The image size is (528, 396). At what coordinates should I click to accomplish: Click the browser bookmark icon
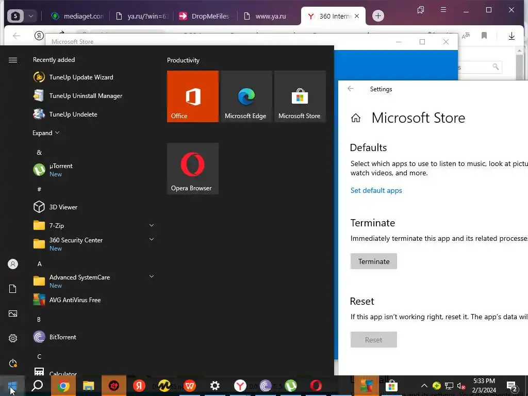484,36
